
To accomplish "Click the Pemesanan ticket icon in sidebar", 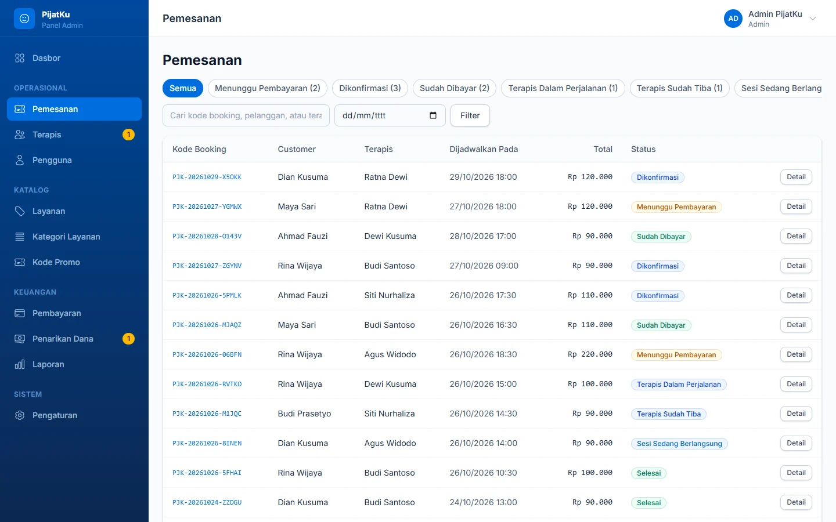I will pos(20,109).
